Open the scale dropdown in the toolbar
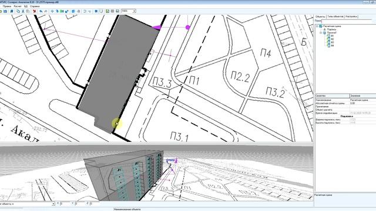 pos(134,11)
